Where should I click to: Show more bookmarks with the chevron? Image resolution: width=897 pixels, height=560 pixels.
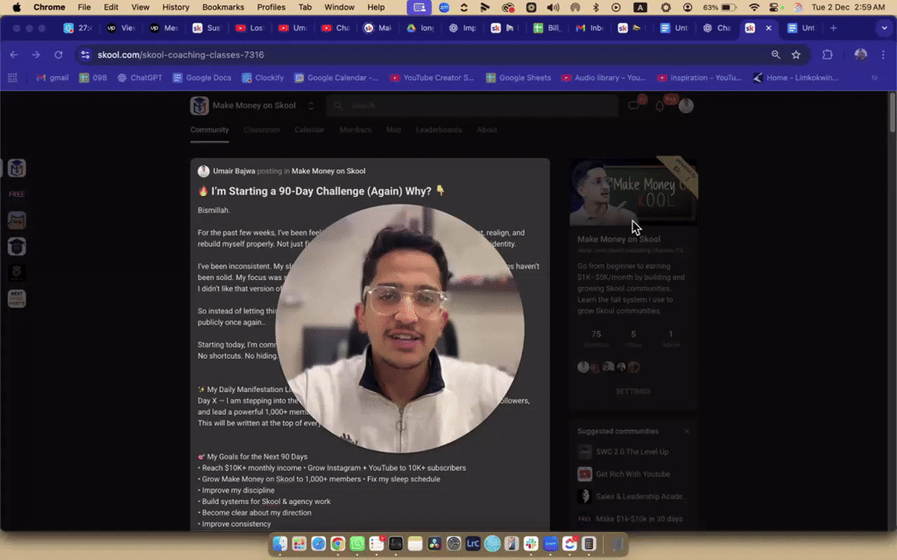point(875,78)
